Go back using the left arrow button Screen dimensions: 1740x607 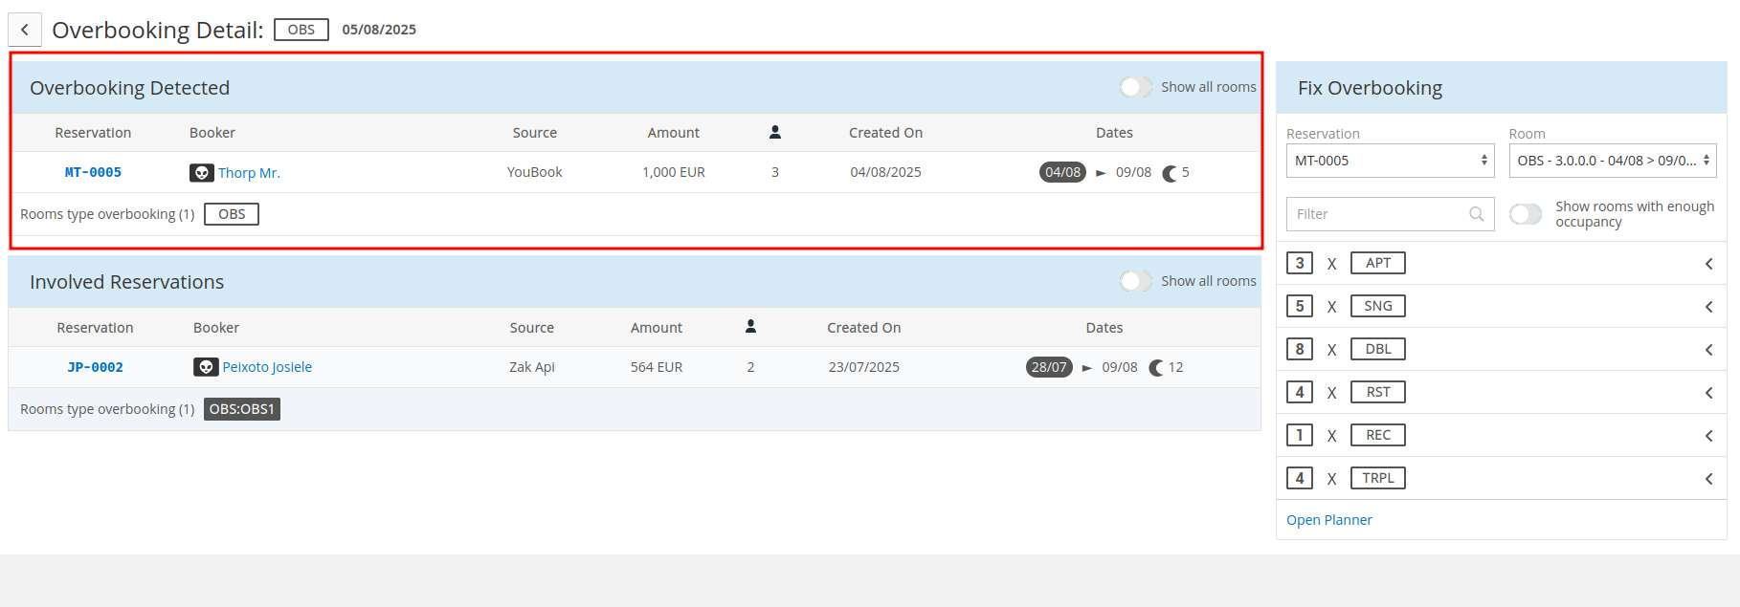[x=25, y=30]
